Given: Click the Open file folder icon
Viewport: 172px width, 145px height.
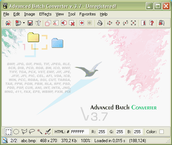Looking at the screenshot, I should pyautogui.click(x=18, y=23).
